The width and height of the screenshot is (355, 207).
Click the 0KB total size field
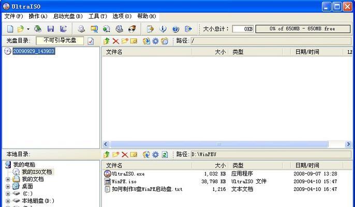[x=243, y=29]
